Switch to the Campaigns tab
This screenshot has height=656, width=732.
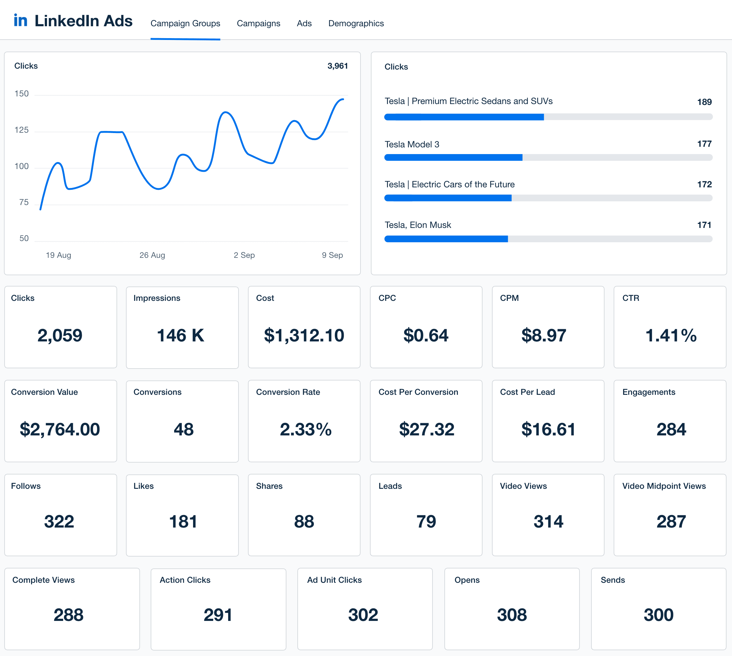(259, 23)
